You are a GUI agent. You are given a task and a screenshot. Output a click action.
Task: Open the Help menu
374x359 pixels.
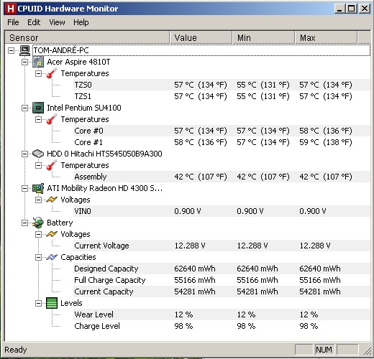(81, 22)
